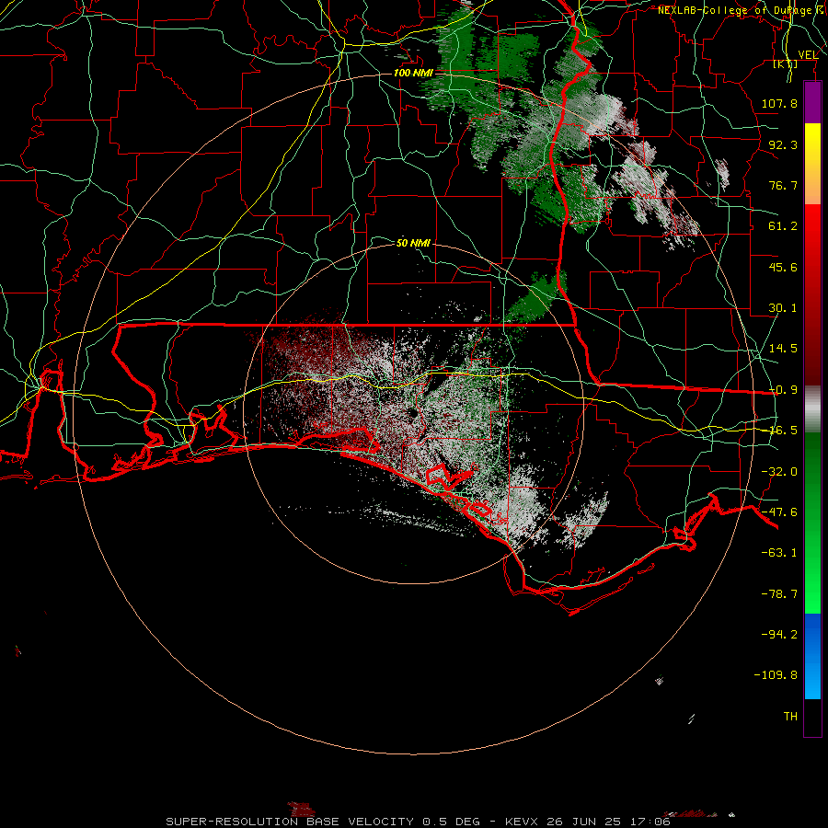The image size is (828, 828).
Task: Click the -109.8 legend value
Action: (776, 675)
